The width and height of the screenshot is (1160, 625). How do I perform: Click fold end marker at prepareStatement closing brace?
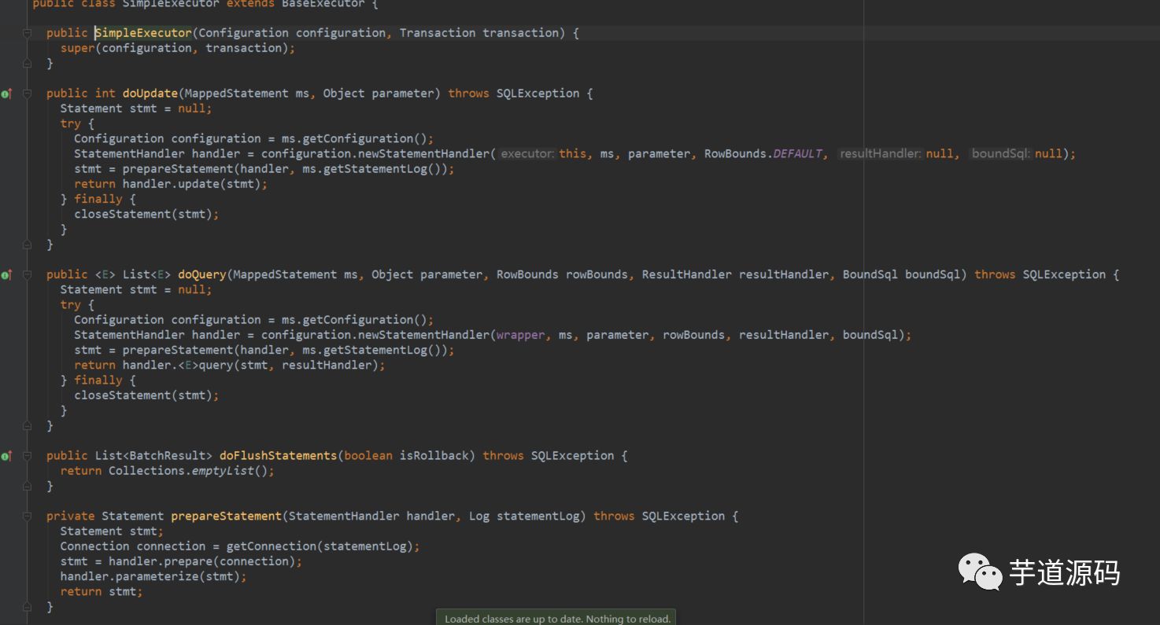(x=27, y=607)
